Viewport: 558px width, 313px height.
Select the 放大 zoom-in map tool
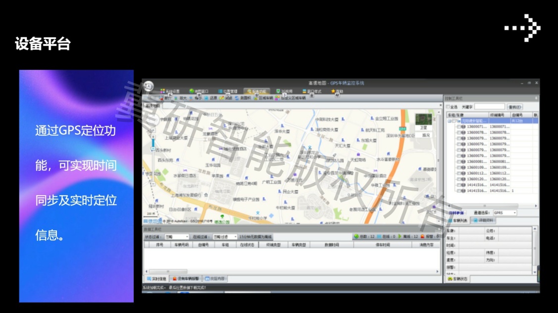pyautogui.click(x=180, y=98)
